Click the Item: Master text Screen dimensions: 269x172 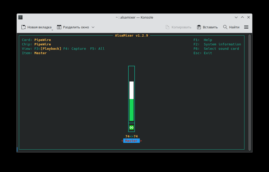pyautogui.click(x=34, y=53)
